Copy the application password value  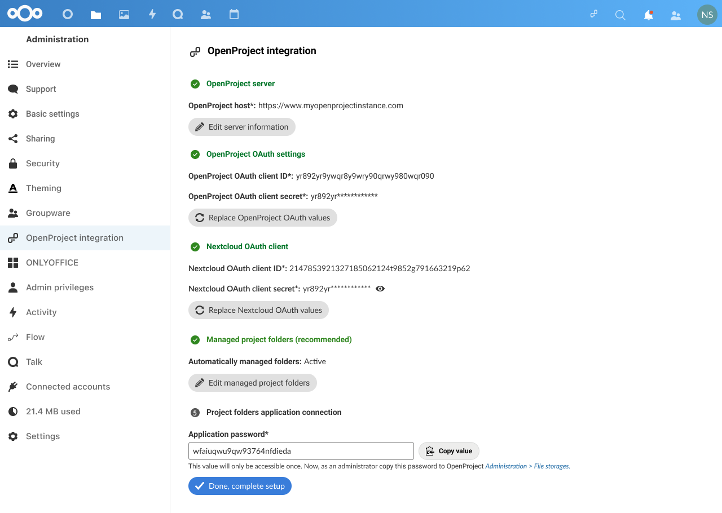[449, 451]
